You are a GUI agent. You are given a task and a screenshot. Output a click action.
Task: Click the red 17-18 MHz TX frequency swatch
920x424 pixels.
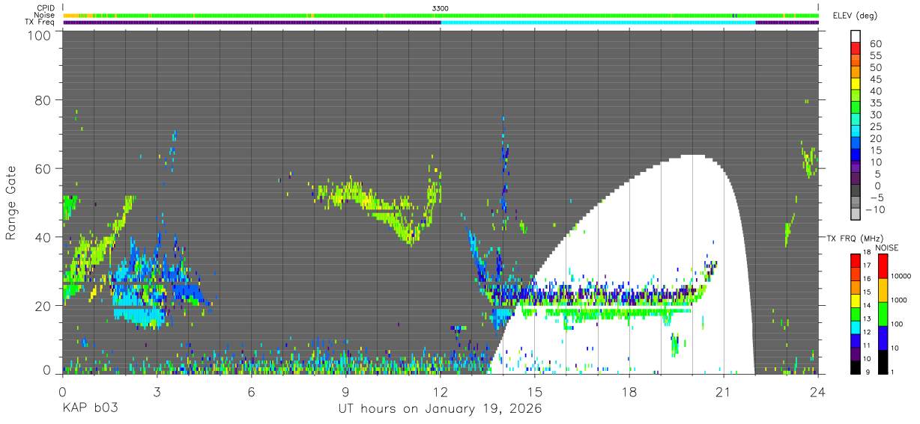tap(856, 260)
